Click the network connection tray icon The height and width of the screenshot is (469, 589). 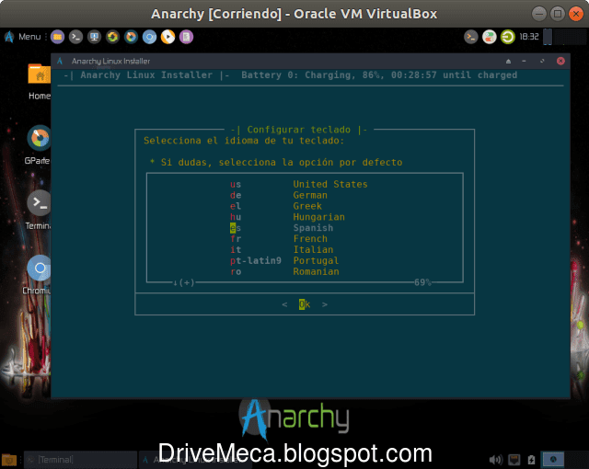point(514,460)
